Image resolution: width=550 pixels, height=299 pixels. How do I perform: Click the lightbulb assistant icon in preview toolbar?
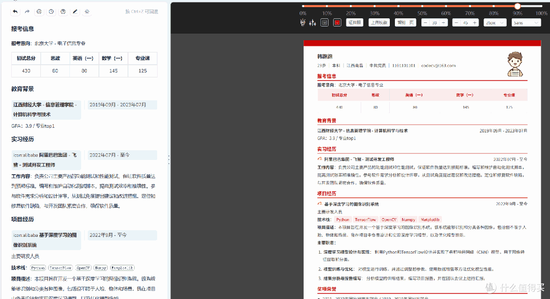pyautogui.click(x=303, y=23)
